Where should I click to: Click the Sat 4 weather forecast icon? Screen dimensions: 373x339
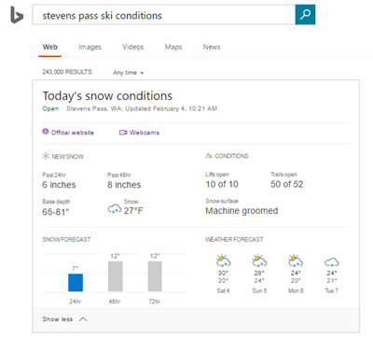click(x=223, y=261)
